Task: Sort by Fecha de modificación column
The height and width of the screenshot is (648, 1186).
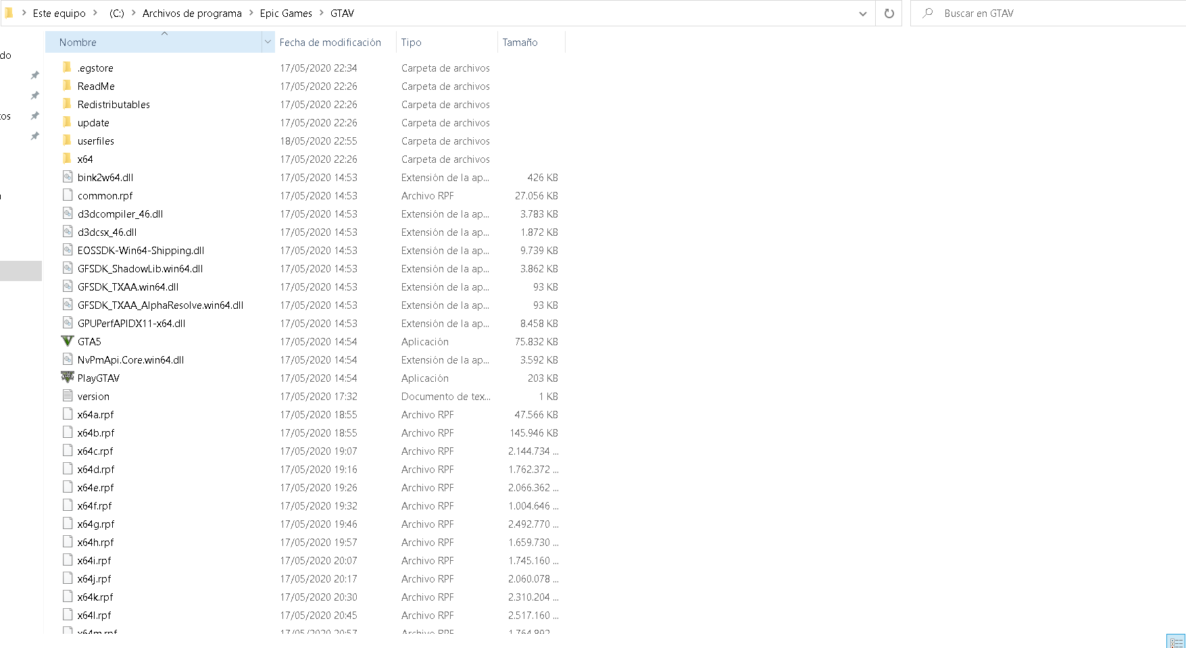Action: point(330,42)
